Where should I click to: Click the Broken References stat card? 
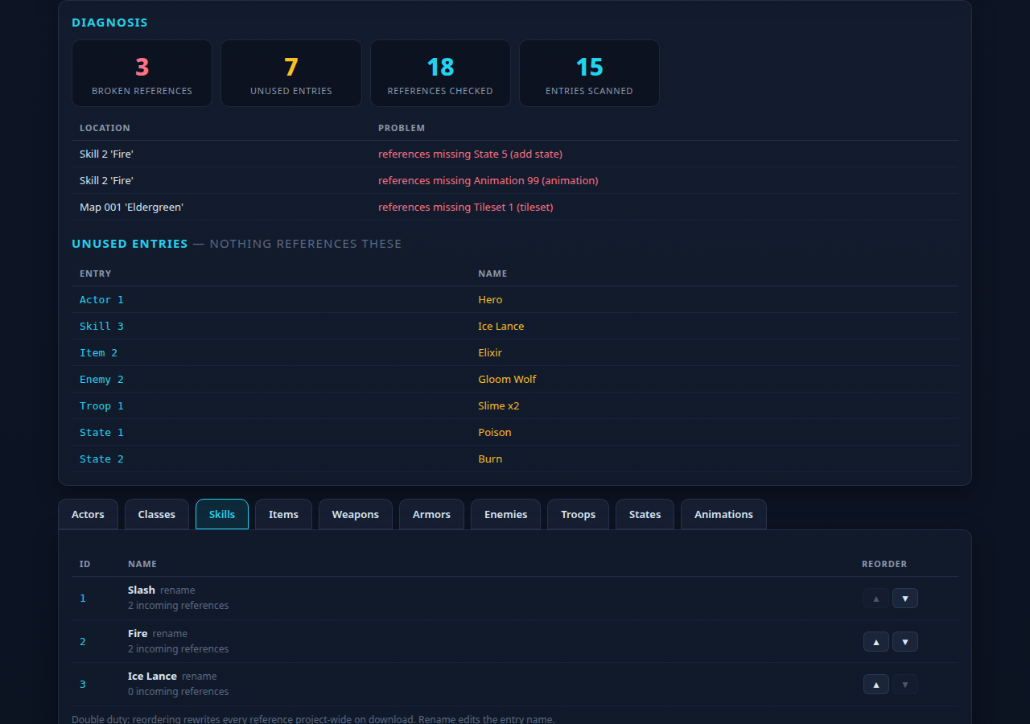(x=142, y=73)
